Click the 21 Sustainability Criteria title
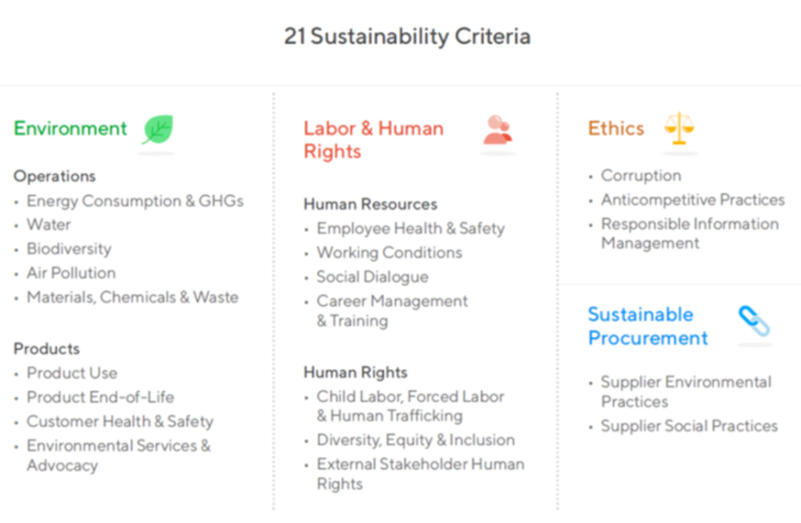Image resolution: width=801 pixels, height=523 pixels. [x=407, y=36]
